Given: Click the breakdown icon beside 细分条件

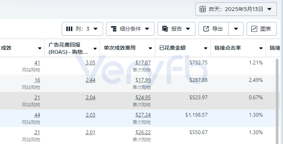Looking at the screenshot, I should (114, 29).
